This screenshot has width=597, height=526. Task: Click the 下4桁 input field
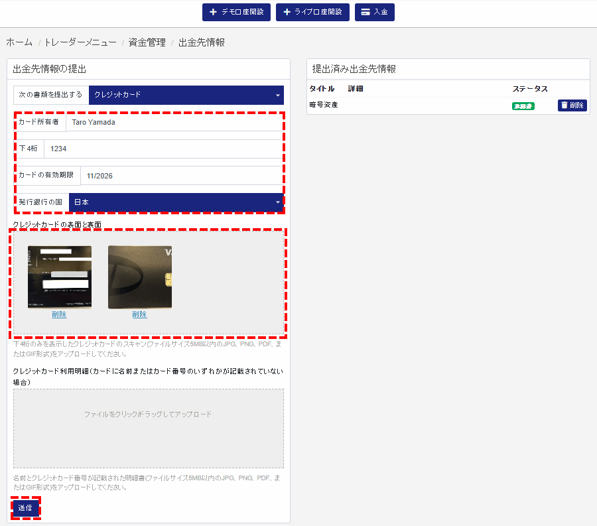tap(163, 149)
